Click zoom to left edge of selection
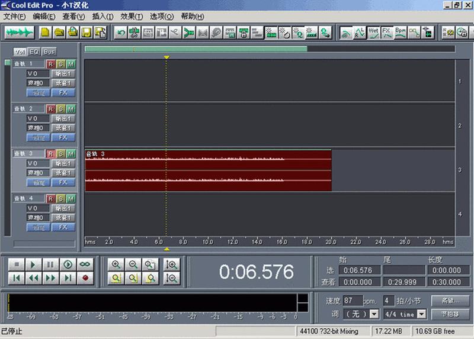Viewport: 474px width, 339px height. coord(133,278)
